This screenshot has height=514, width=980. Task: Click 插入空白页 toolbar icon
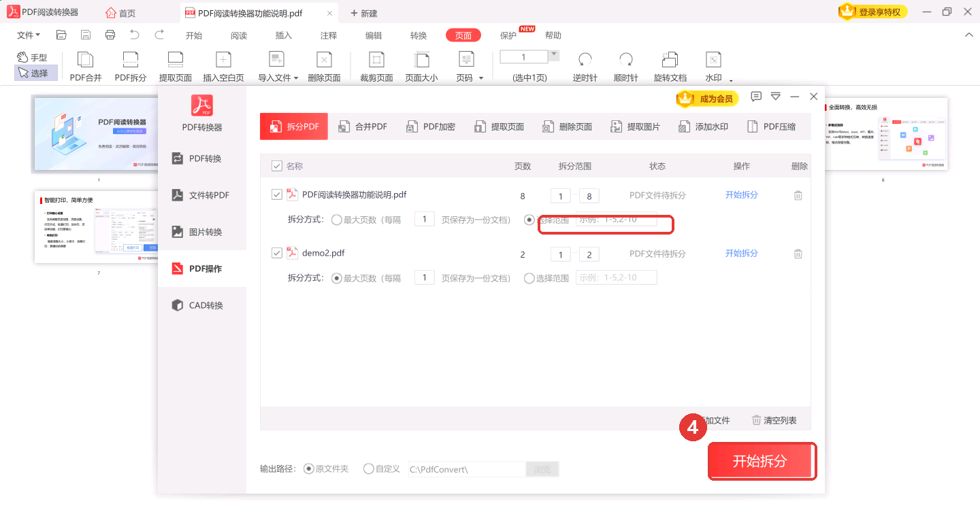[223, 67]
